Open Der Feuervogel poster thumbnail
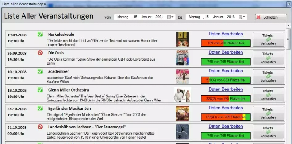The height and width of the screenshot is (144, 292). point(182,132)
